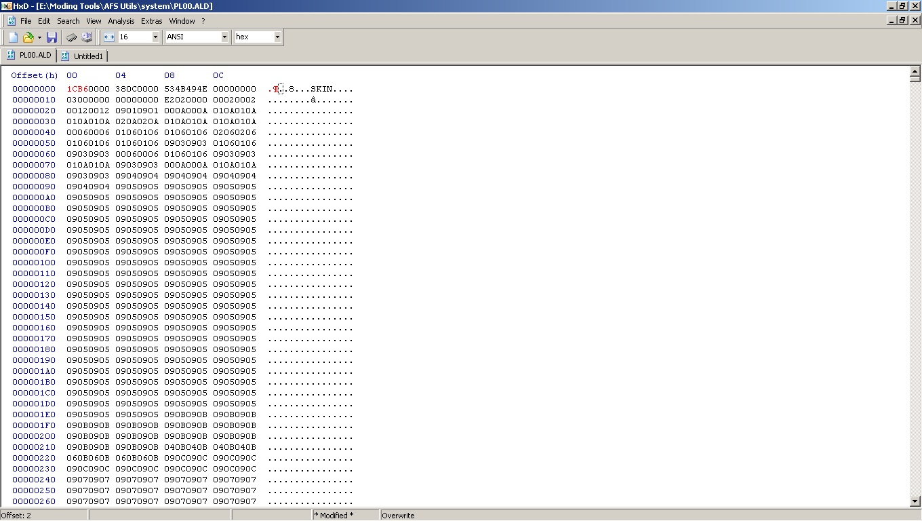Select red modified bytes 1CB60000
Image resolution: width=922 pixels, height=521 pixels.
[88, 89]
